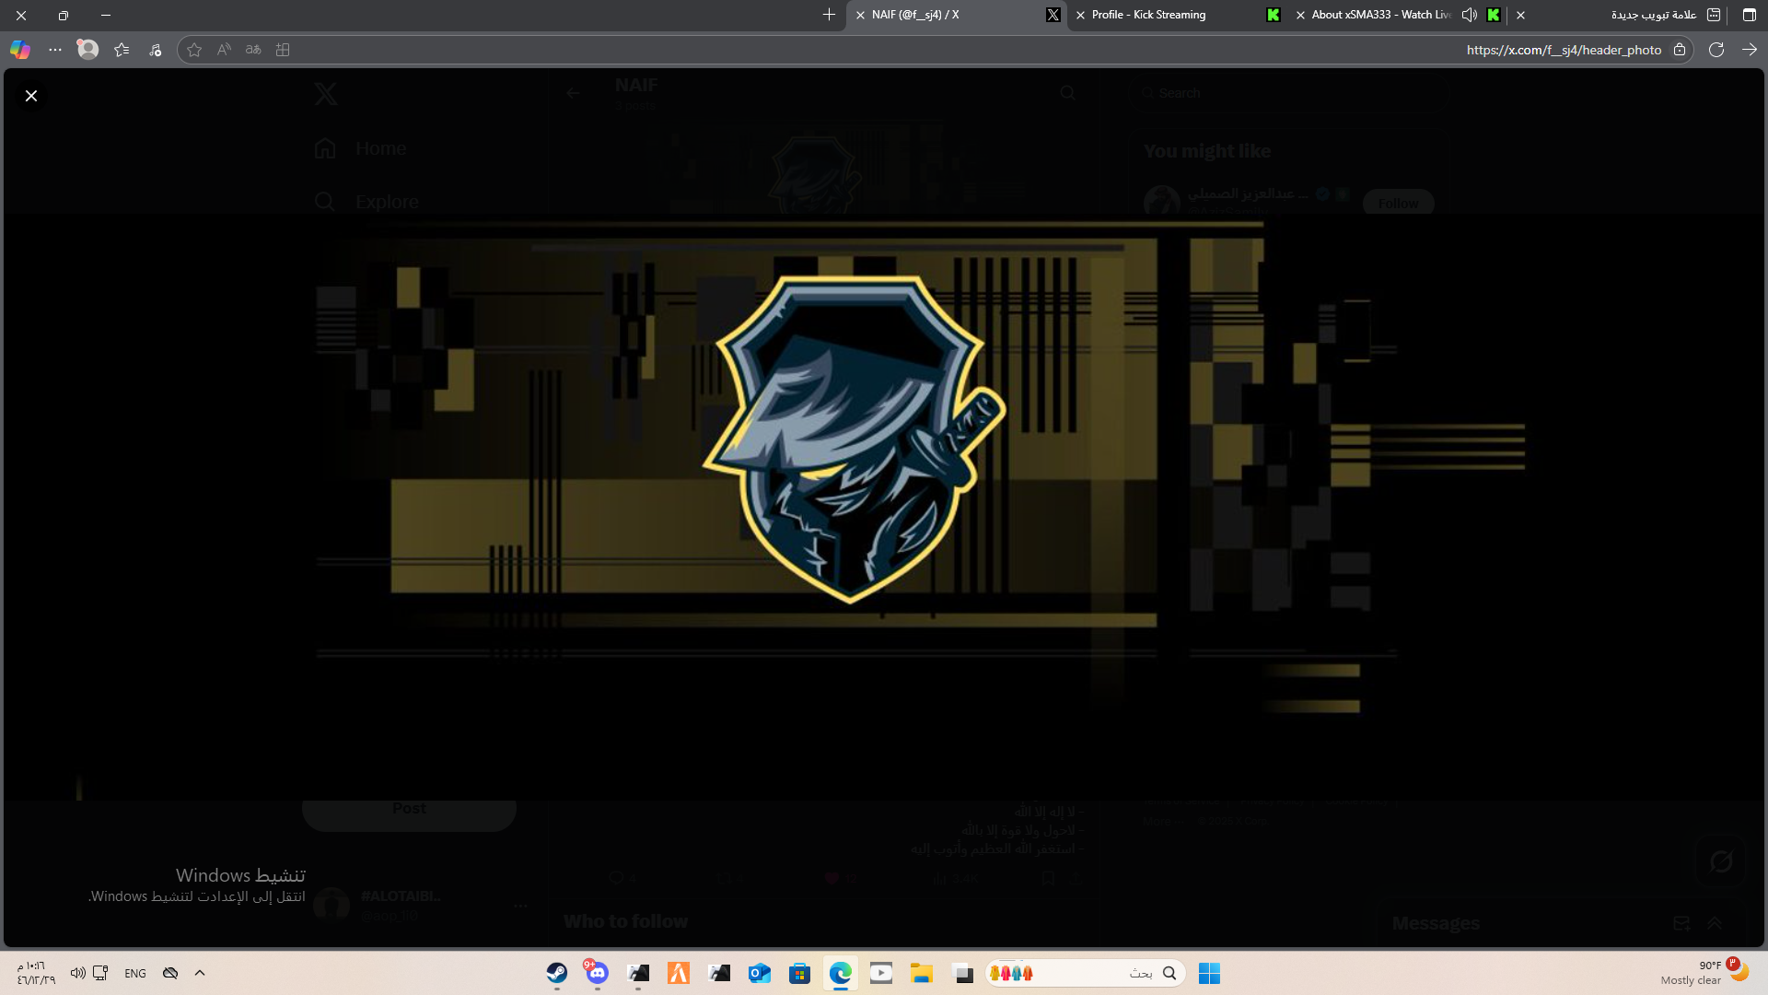The width and height of the screenshot is (1768, 995).
Task: Mute the About xSMA333 tab audio
Action: [1470, 15]
